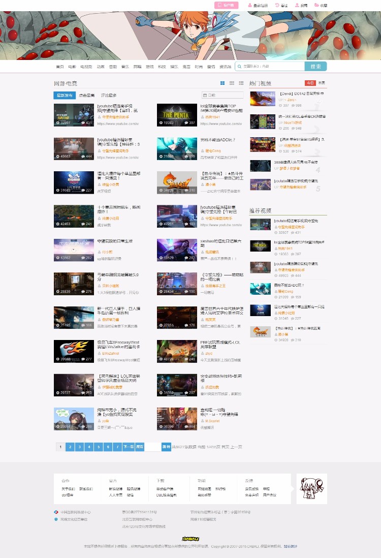This screenshot has width=381, height=558.
Task: Open 电视剧 navigation item
Action: 86,67
